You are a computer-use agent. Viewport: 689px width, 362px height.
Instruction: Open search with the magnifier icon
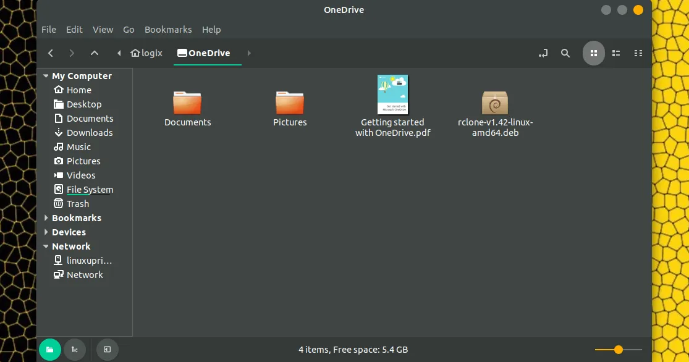(565, 53)
